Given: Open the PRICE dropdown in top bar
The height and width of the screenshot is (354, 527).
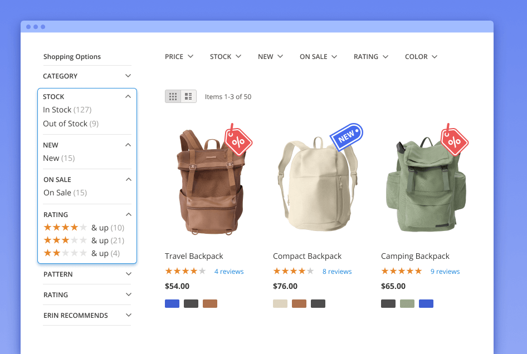Looking at the screenshot, I should (179, 57).
